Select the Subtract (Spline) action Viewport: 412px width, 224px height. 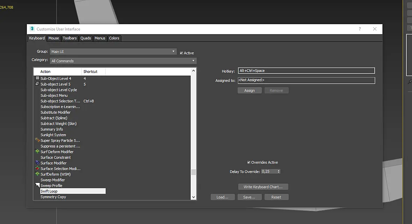pyautogui.click(x=54, y=118)
